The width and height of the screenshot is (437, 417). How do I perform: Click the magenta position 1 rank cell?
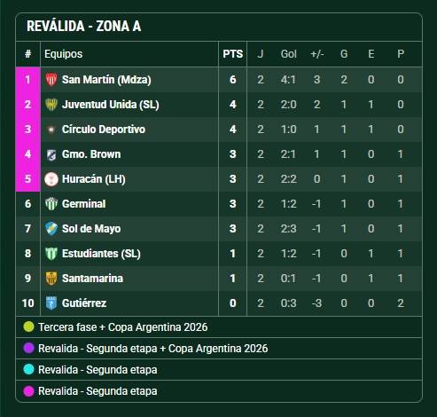27,80
